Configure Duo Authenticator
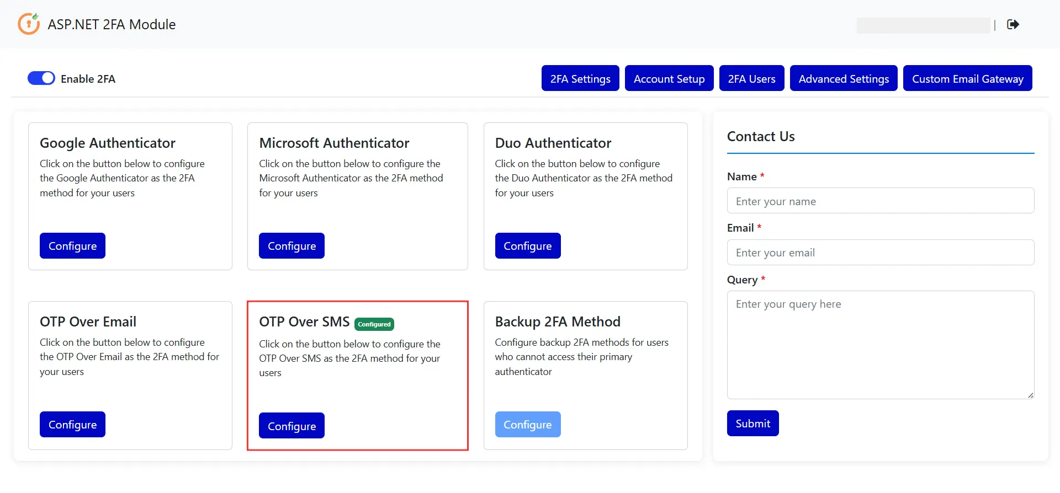Image resolution: width=1060 pixels, height=493 pixels. pyautogui.click(x=528, y=246)
